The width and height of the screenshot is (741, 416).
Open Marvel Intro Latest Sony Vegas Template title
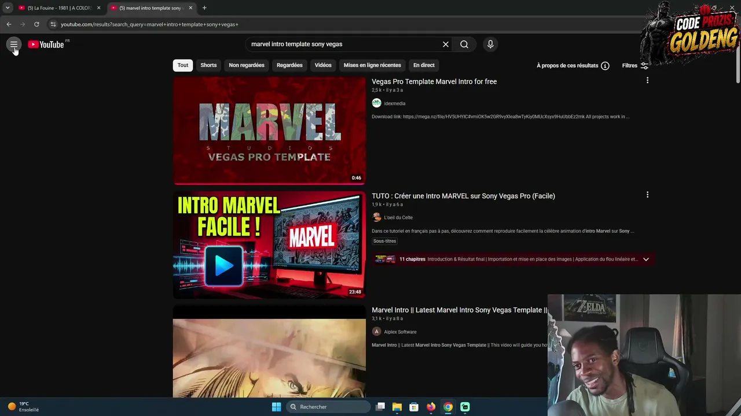click(x=459, y=310)
